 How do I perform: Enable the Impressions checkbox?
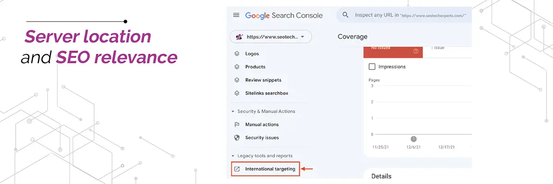coord(372,67)
